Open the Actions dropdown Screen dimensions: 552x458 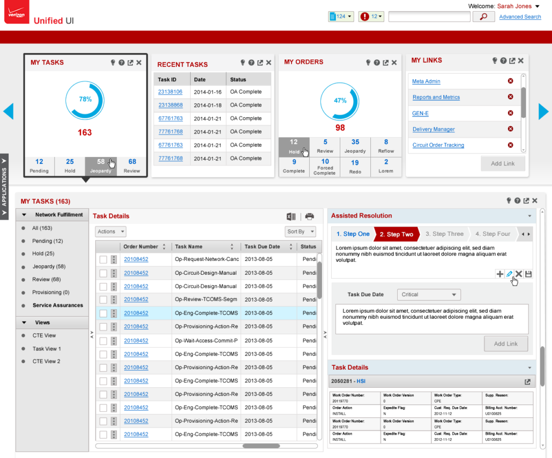click(110, 231)
